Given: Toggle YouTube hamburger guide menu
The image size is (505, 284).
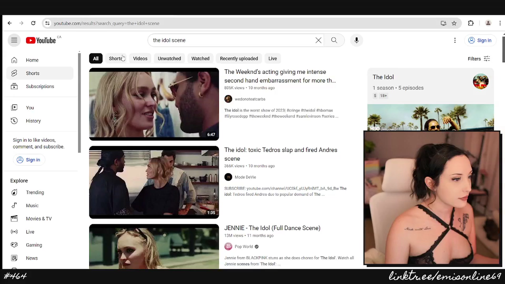Looking at the screenshot, I should [14, 40].
